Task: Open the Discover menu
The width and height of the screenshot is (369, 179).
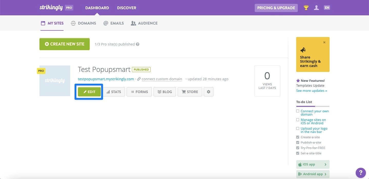Action: coord(127,8)
